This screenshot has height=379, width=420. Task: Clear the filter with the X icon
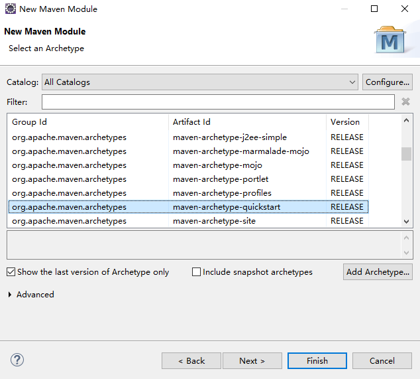point(405,102)
